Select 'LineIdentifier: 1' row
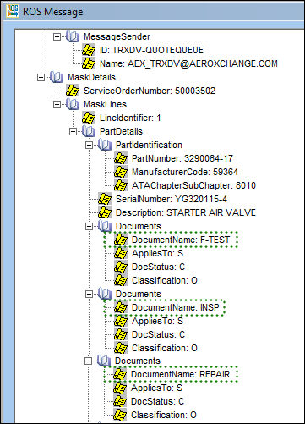Viewport: 305px width, 424px height. tap(130, 118)
